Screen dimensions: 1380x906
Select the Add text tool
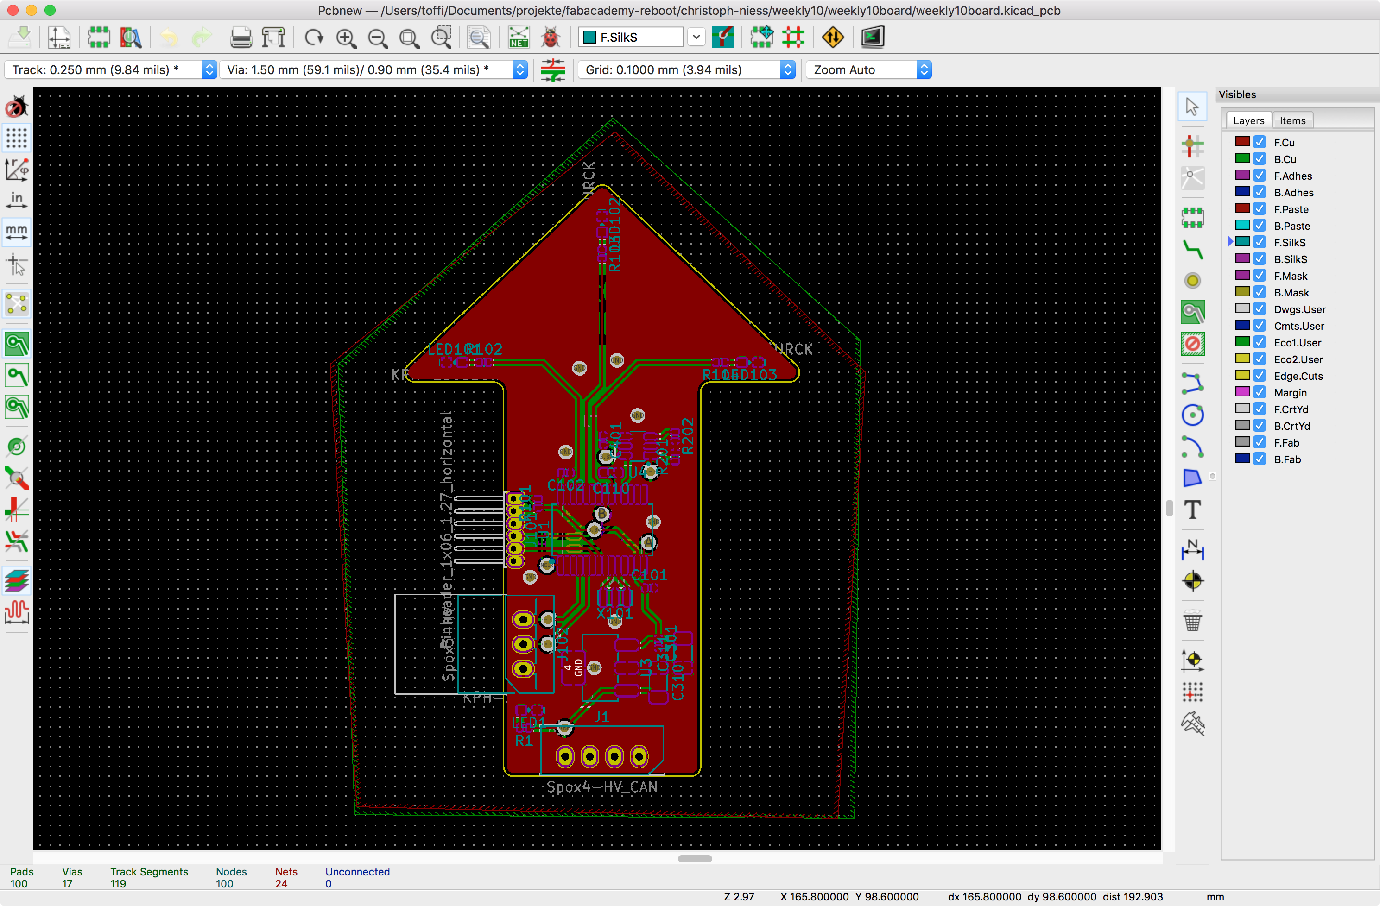pyautogui.click(x=1192, y=510)
